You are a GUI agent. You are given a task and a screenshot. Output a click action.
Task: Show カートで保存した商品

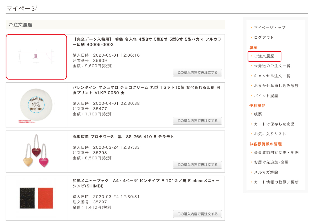click(274, 124)
